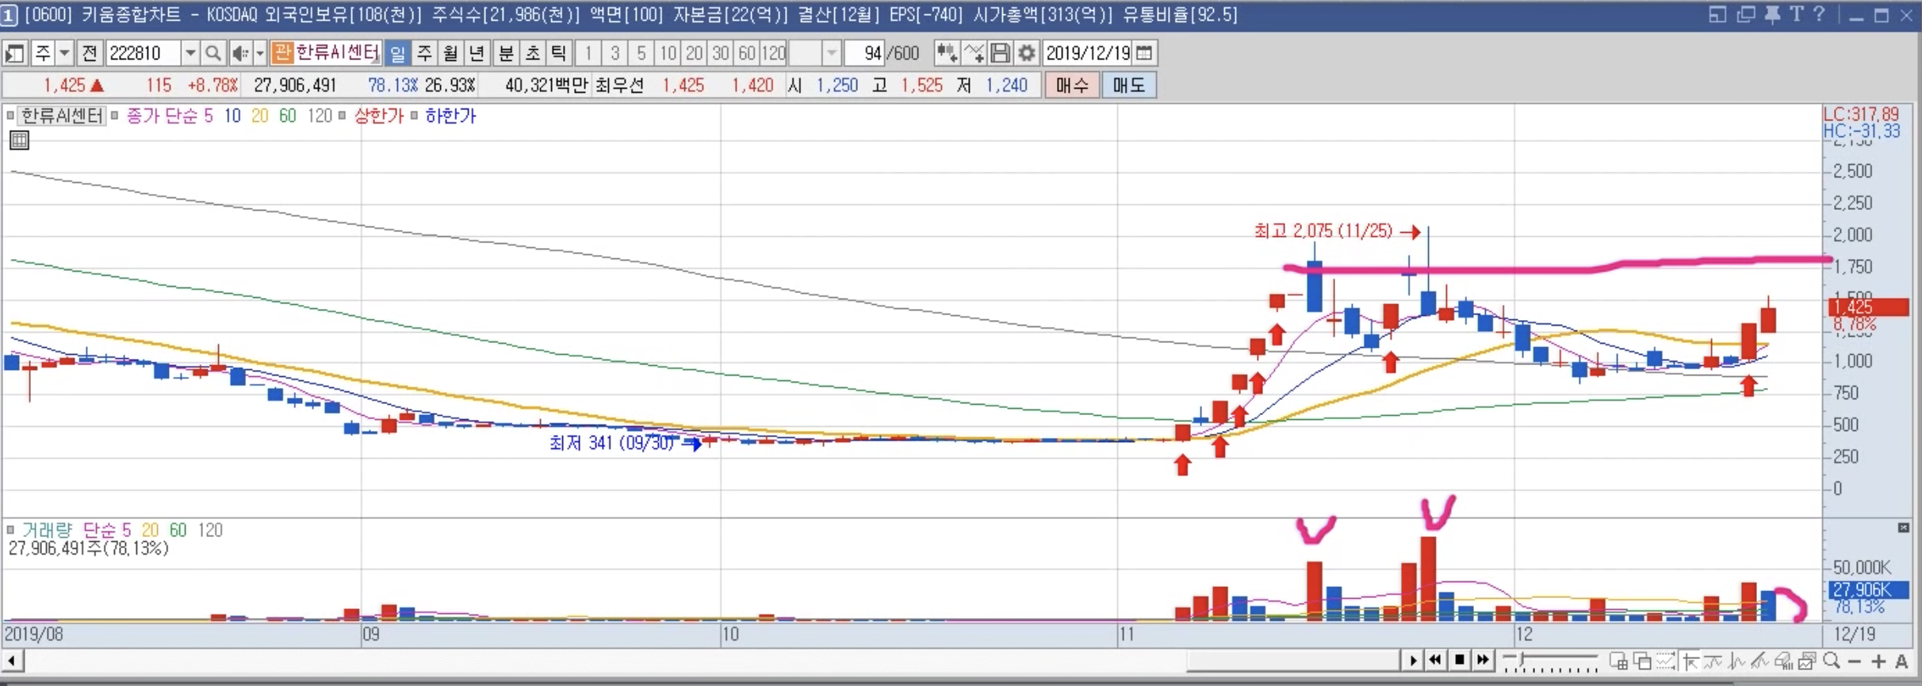Click the small collapse icon right of volume panel
Image resolution: width=1922 pixels, height=686 pixels.
1903,528
